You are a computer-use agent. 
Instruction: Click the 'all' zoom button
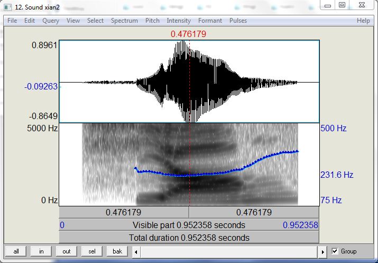(16, 251)
